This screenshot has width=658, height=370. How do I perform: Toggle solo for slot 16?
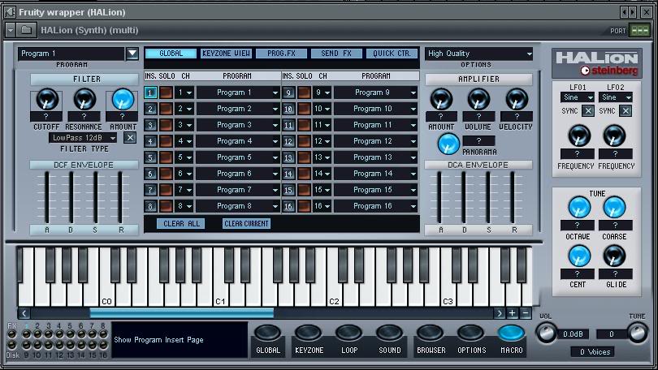coord(304,206)
